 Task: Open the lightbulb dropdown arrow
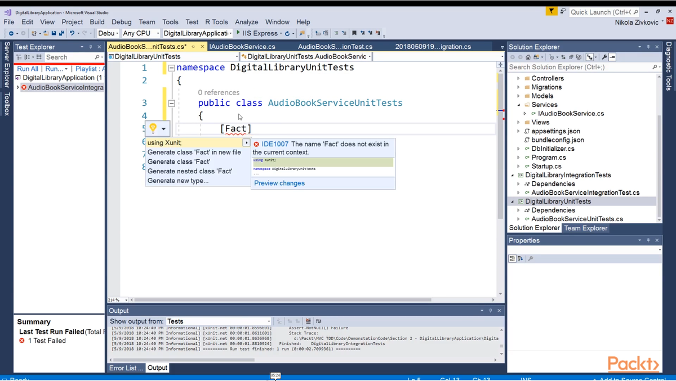tap(163, 129)
